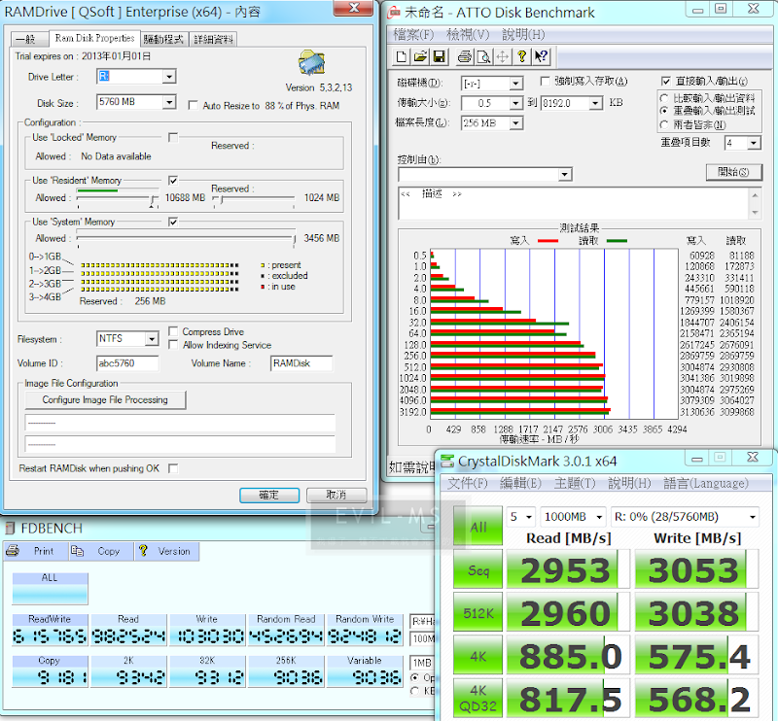The width and height of the screenshot is (778, 721).
Task: Click the Save floppy icon in ATTO toolbar
Action: pyautogui.click(x=440, y=57)
